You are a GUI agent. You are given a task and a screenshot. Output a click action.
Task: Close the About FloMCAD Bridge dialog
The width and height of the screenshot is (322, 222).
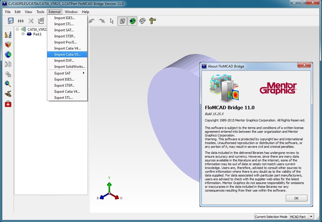click(x=304, y=65)
